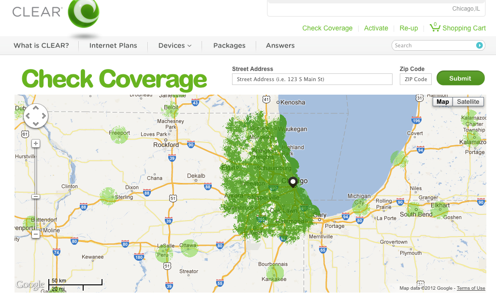Viewport: 496px width, 295px height.
Task: Click the Google logo on map
Action: coord(30,284)
